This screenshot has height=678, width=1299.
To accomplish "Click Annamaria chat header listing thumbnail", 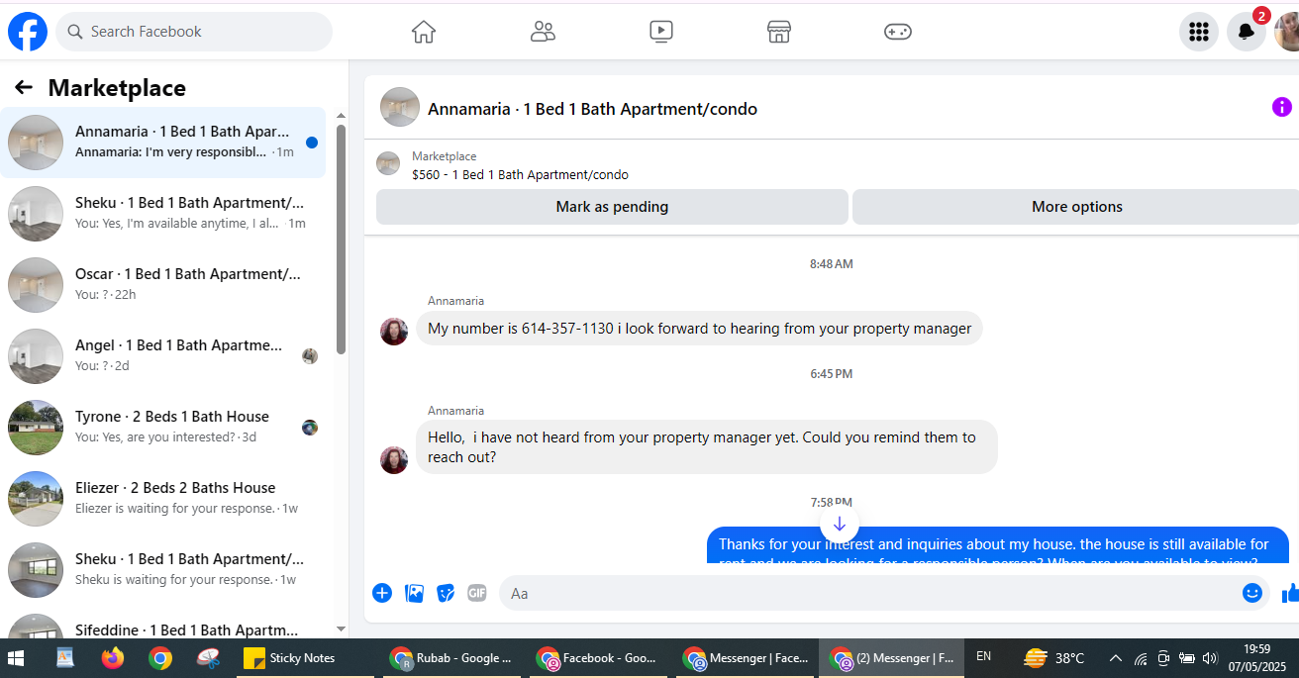I will pyautogui.click(x=400, y=107).
